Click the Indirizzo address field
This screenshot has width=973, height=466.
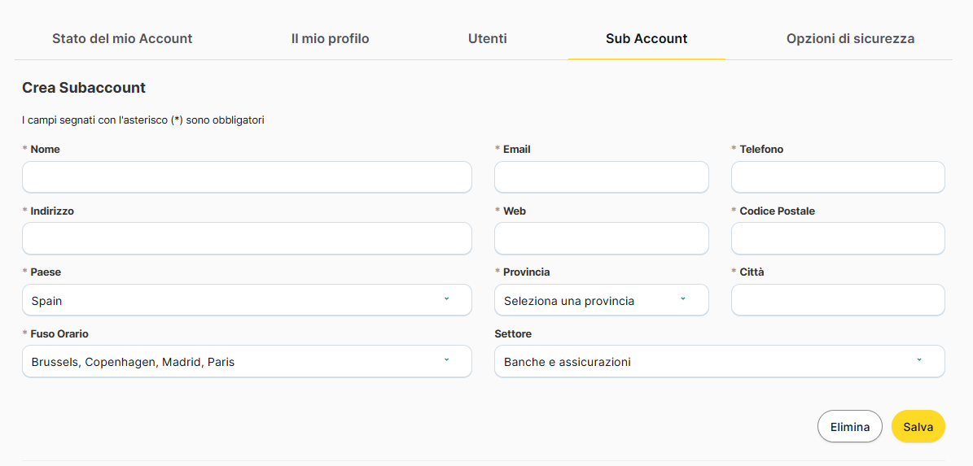(x=247, y=239)
